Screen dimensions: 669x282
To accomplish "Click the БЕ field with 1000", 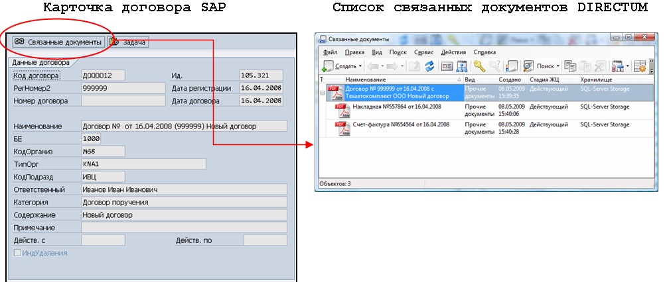I will point(91,138).
